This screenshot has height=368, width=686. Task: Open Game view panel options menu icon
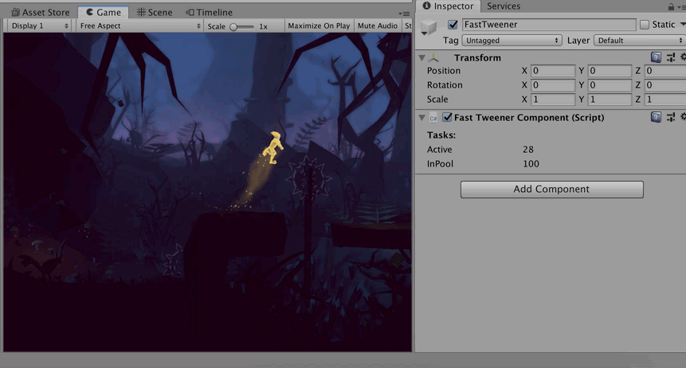(404, 14)
